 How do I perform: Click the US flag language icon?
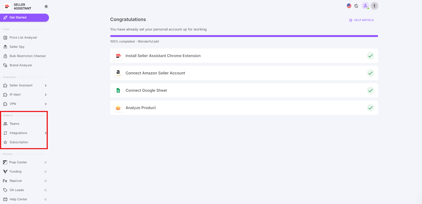(x=349, y=6)
